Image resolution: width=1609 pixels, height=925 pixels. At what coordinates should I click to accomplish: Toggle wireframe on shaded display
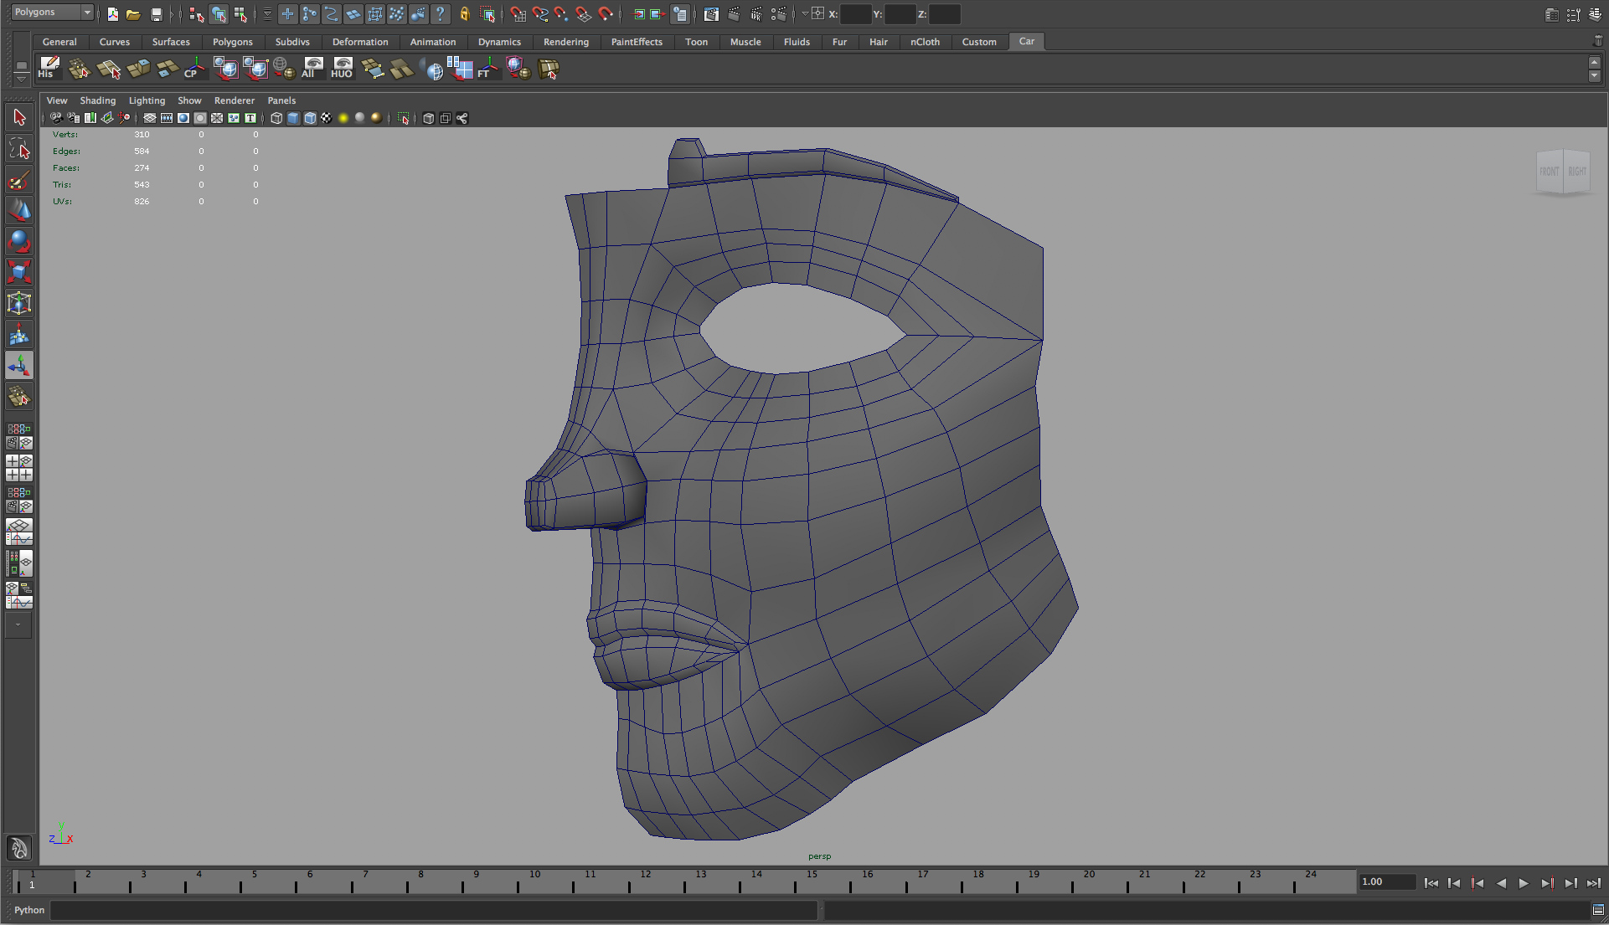310,118
